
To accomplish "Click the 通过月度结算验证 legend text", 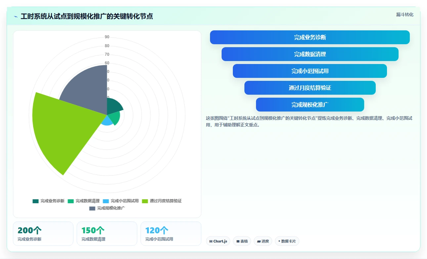I will [x=166, y=201].
